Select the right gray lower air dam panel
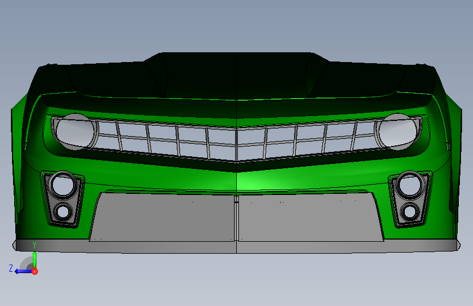The image size is (473, 306). (x=311, y=217)
